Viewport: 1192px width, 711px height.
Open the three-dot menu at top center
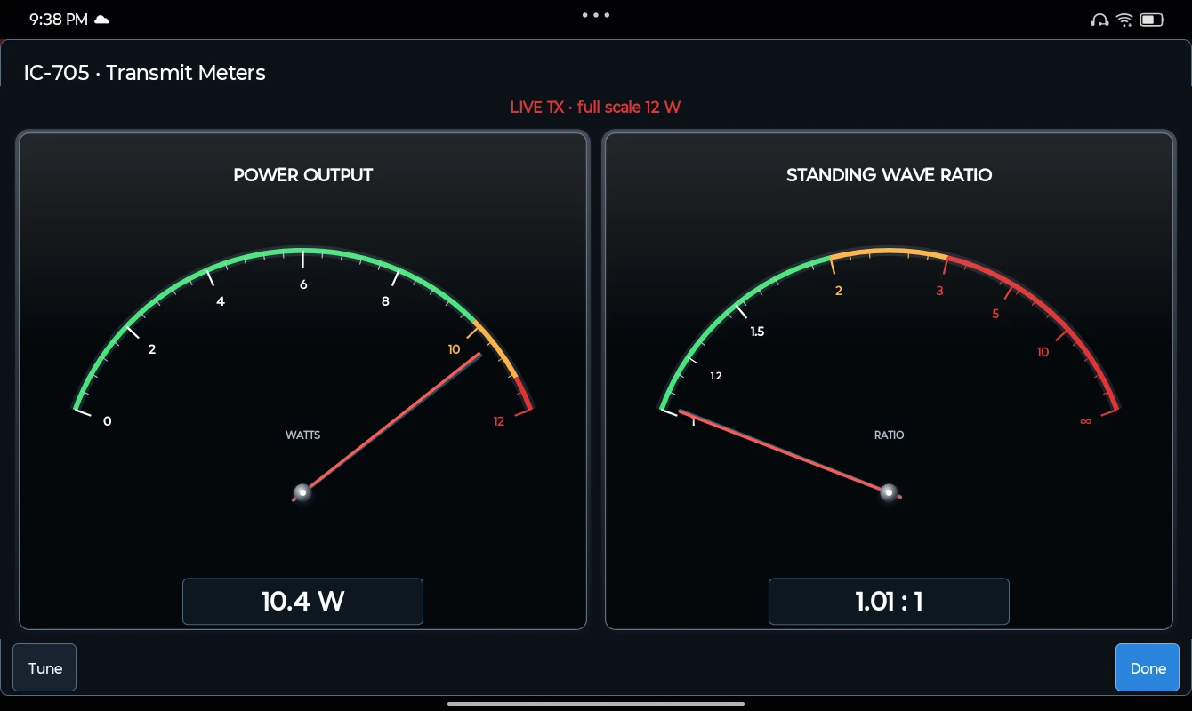(596, 15)
